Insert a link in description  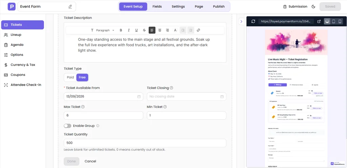[x=199, y=30]
